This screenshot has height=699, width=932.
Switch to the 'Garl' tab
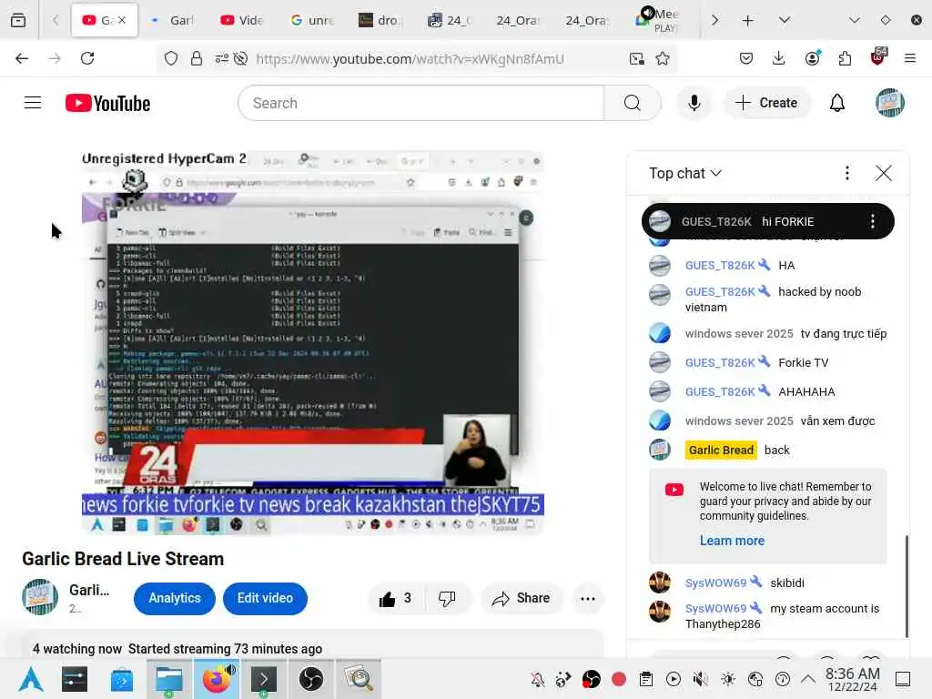click(x=172, y=20)
